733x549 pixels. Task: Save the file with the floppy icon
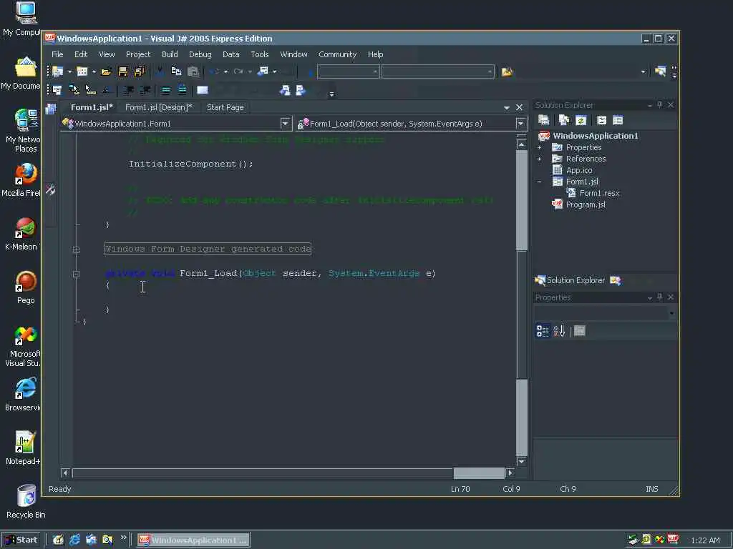123,71
